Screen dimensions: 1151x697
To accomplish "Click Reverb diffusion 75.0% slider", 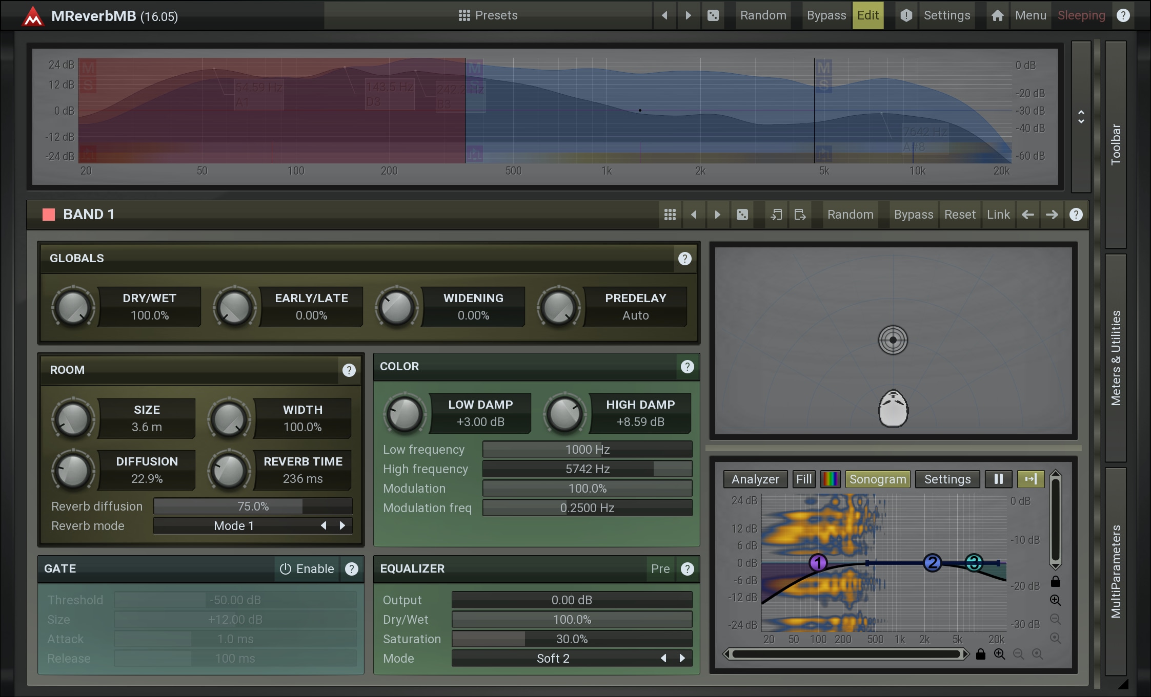I will (x=253, y=506).
